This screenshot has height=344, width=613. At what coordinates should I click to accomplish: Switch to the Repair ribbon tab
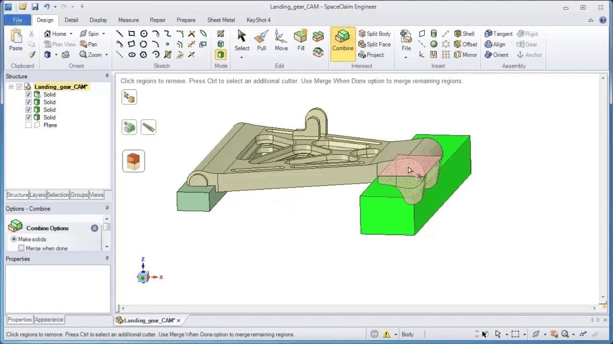158,20
